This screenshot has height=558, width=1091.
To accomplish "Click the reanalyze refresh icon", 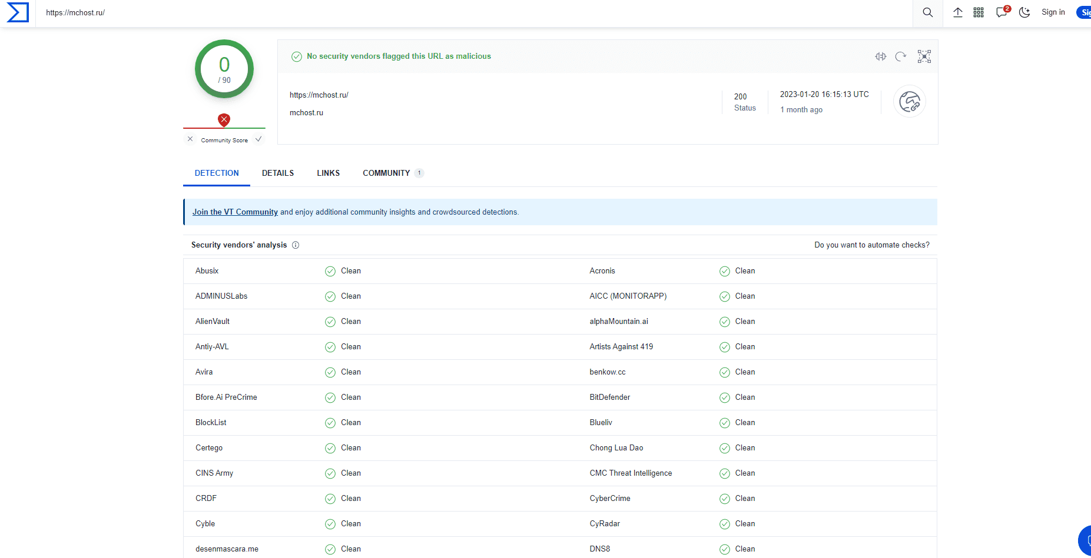I will (x=900, y=56).
